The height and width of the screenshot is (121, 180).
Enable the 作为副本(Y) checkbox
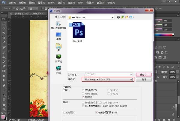83,90
